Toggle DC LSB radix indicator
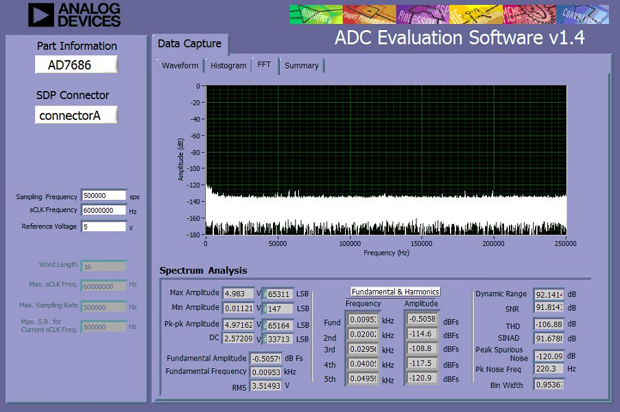 tap(265, 339)
